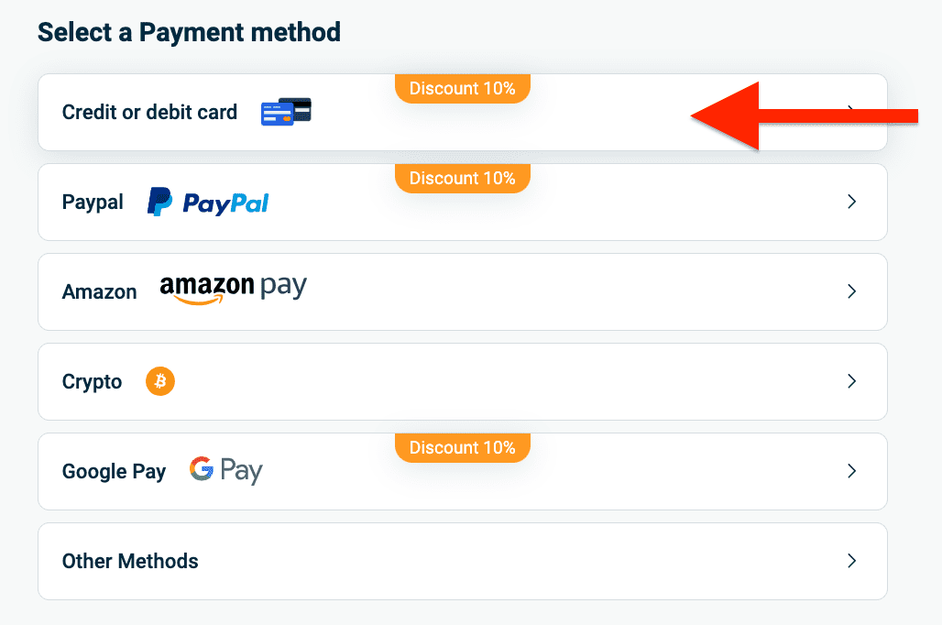942x625 pixels.
Task: Click the PayPal logo
Action: pos(208,202)
